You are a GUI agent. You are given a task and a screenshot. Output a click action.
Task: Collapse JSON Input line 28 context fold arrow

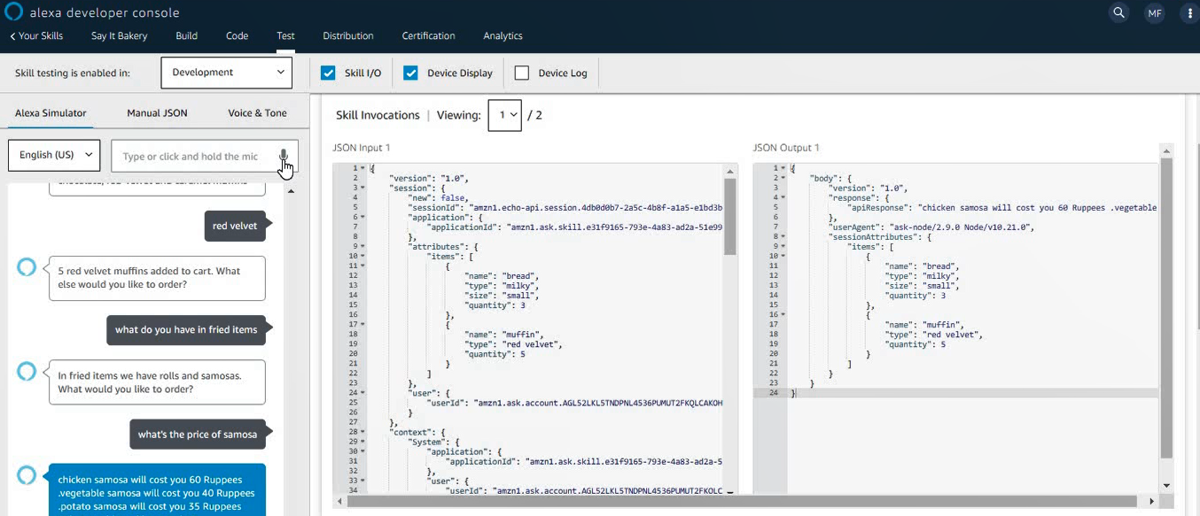click(x=362, y=432)
